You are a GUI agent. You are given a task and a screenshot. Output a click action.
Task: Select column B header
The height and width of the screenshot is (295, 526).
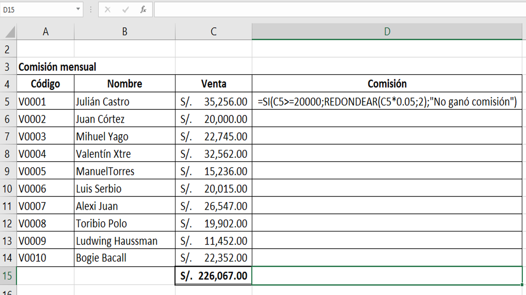point(125,32)
